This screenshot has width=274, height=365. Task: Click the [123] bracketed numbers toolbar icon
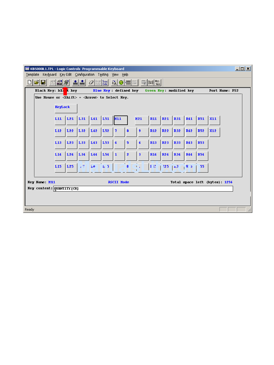[151, 83]
